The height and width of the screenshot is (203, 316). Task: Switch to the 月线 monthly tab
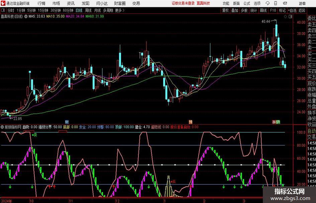pyautogui.click(x=97, y=10)
